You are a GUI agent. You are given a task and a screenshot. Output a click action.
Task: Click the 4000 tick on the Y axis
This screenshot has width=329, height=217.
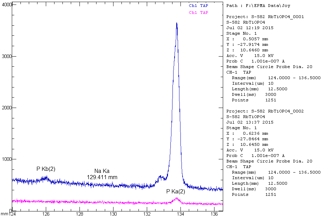[x=7, y=5]
